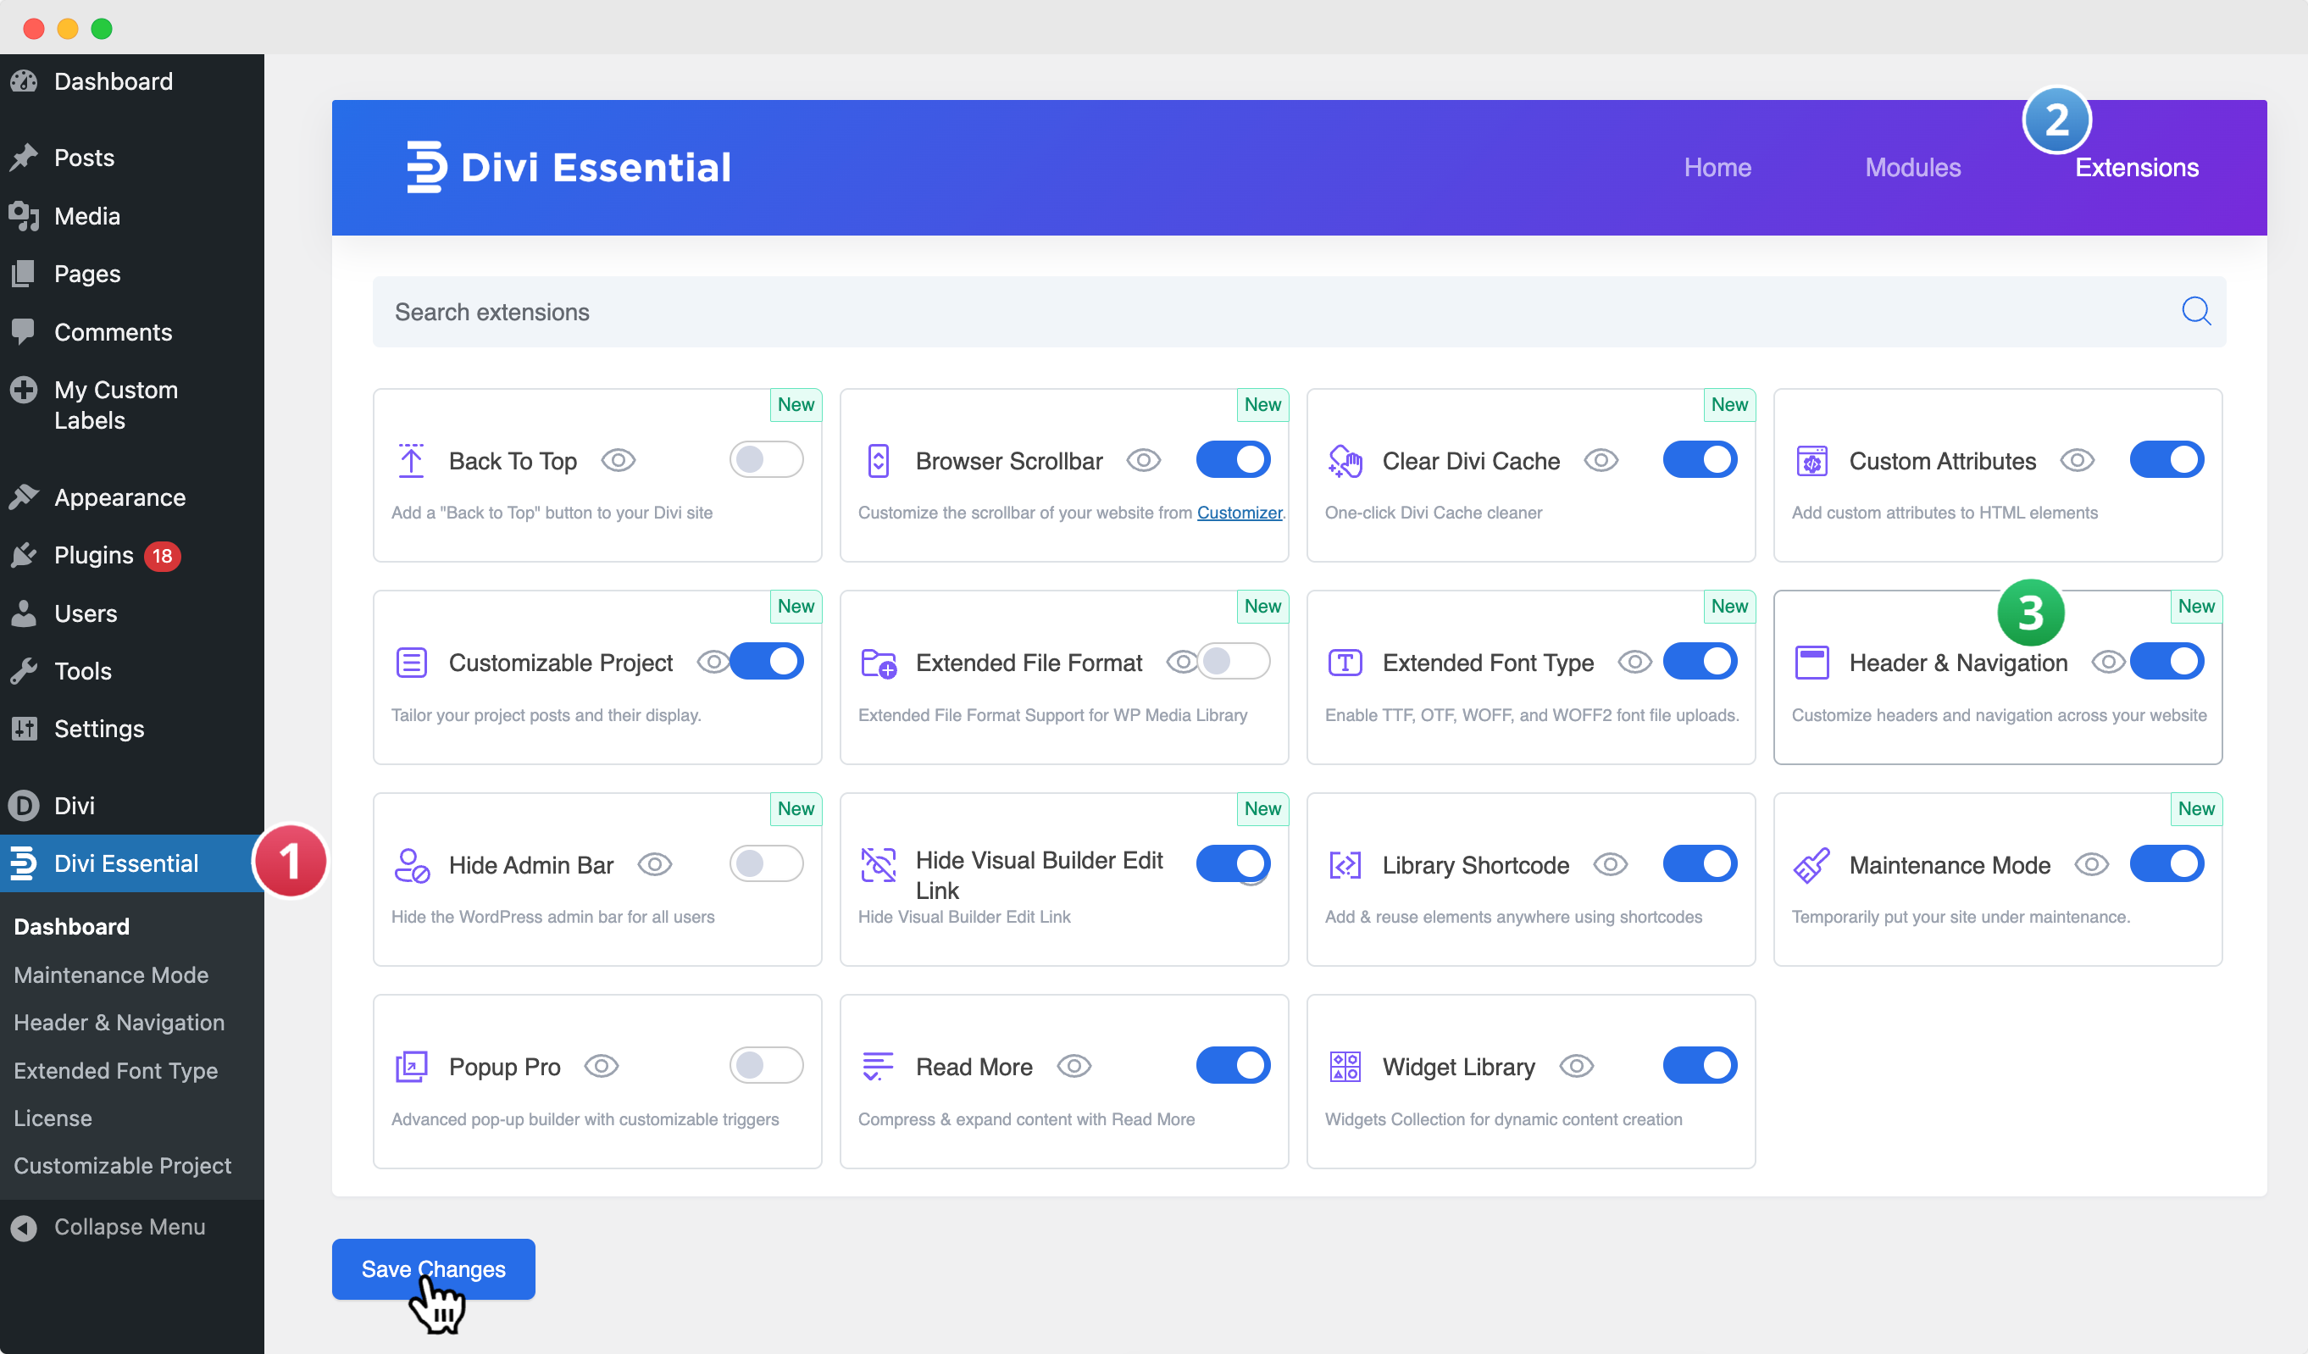The image size is (2308, 1354).
Task: Click the search magnifier icon
Action: 2195,312
